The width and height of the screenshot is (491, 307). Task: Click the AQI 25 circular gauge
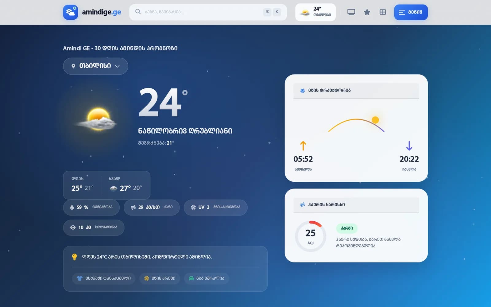click(x=311, y=236)
